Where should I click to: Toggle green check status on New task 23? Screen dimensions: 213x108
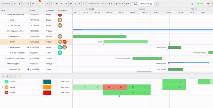28,69
